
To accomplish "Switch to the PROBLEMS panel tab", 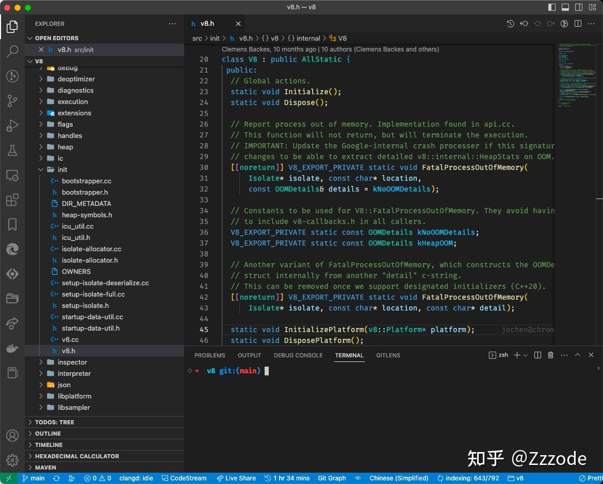I will pyautogui.click(x=209, y=355).
